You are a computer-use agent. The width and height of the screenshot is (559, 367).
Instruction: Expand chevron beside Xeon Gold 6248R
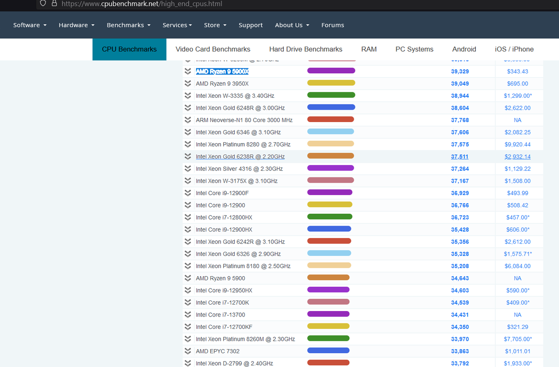click(x=187, y=108)
